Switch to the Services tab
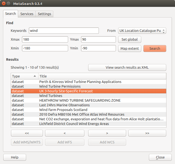The image size is (175, 164). [27, 14]
